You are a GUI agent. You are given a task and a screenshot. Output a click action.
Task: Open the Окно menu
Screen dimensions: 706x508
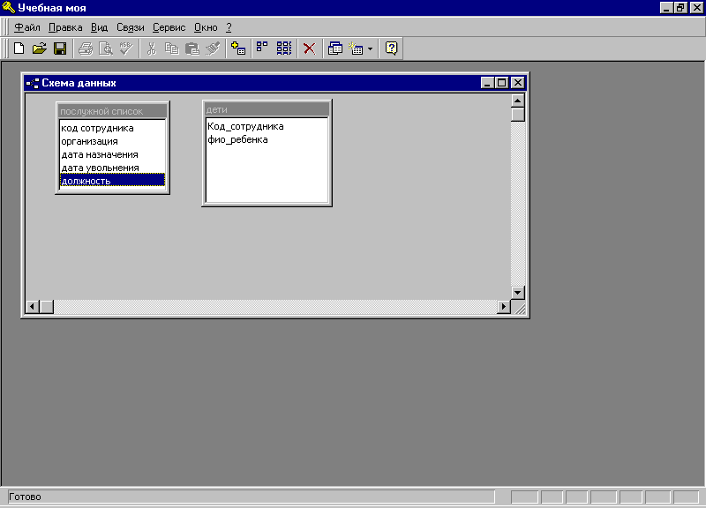pyautogui.click(x=206, y=27)
